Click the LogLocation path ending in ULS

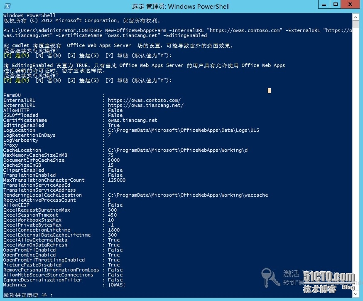click(x=183, y=130)
